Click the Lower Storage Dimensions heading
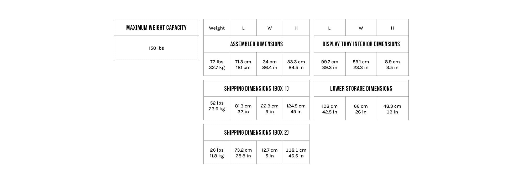 click(361, 89)
